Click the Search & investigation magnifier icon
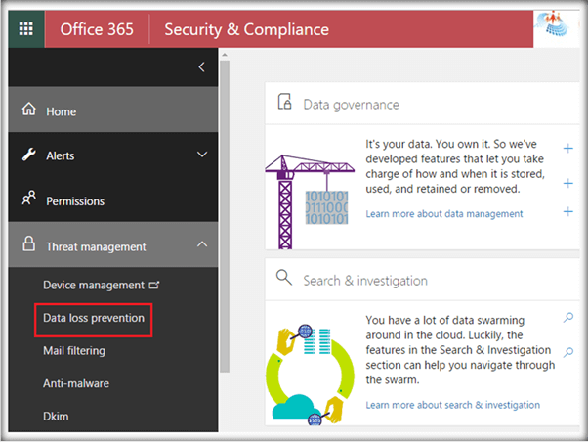 [285, 279]
